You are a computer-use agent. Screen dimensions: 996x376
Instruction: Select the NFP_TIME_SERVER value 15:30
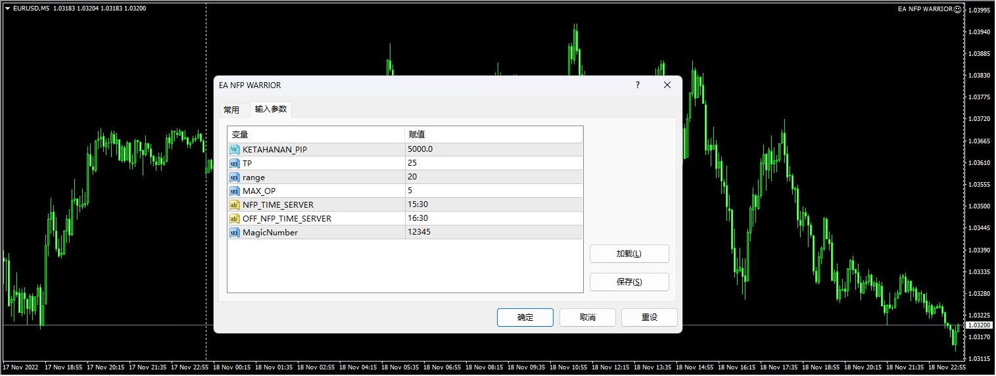(x=493, y=204)
